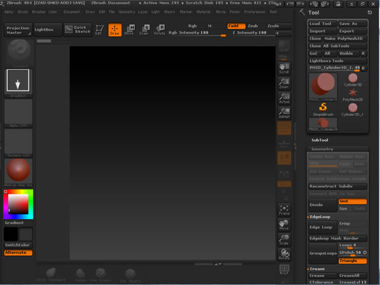Toggle Zsub mode
The image size is (380, 285).
(x=253, y=26)
